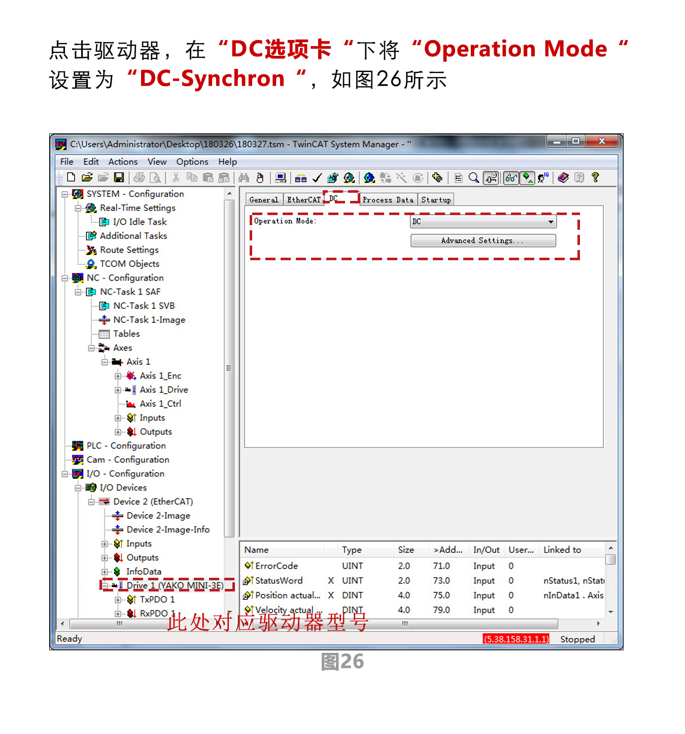Viewport: 685px width, 734px height.
Task: Click the Print Preview toolbar icon
Action: pos(155,178)
